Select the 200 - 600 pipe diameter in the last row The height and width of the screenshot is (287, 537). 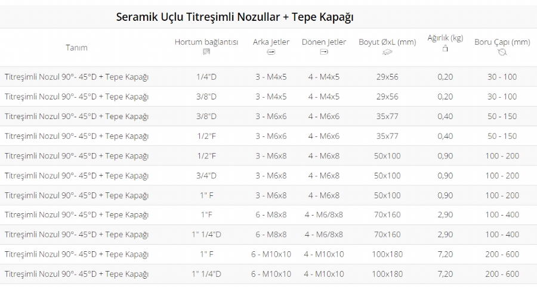pos(502,274)
